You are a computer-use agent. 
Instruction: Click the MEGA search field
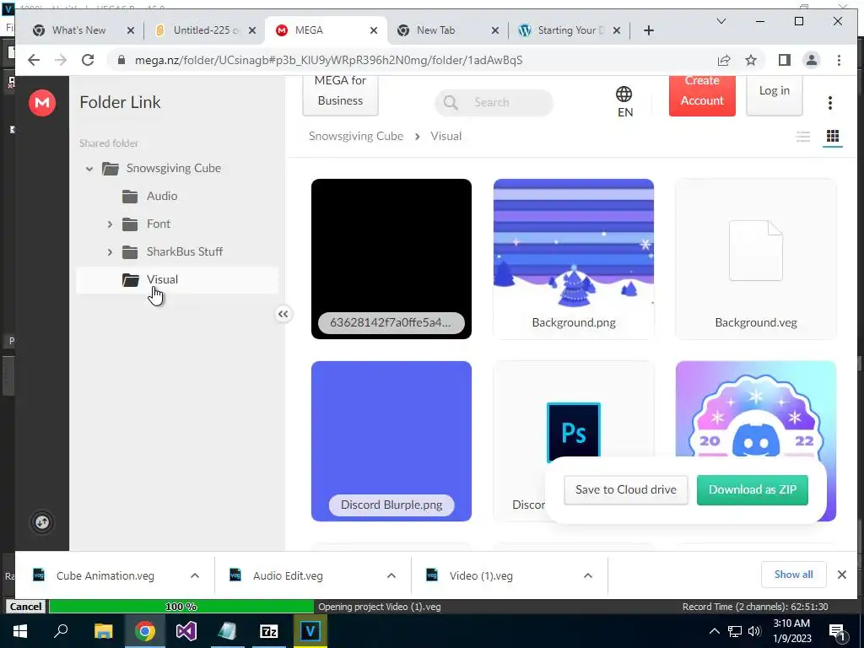tap(494, 102)
